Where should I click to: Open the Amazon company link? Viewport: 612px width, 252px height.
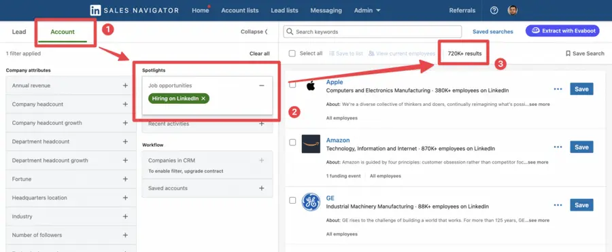[x=337, y=140]
